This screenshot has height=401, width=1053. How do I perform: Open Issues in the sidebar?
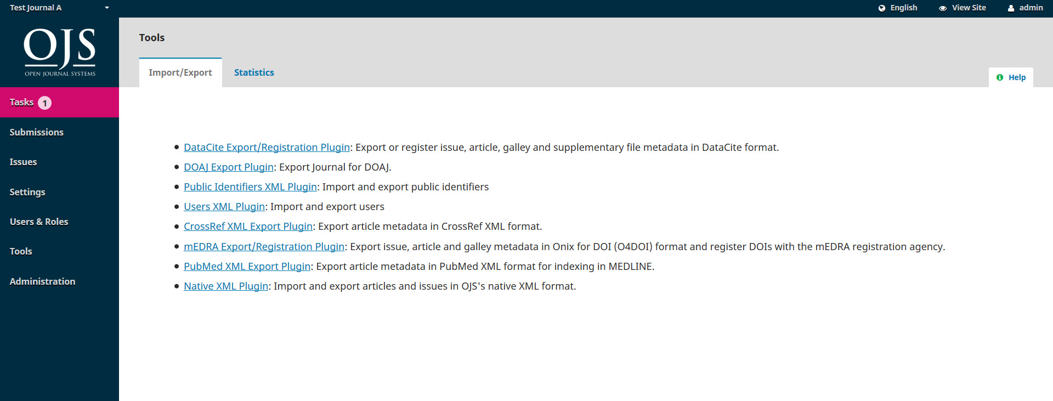(x=59, y=162)
